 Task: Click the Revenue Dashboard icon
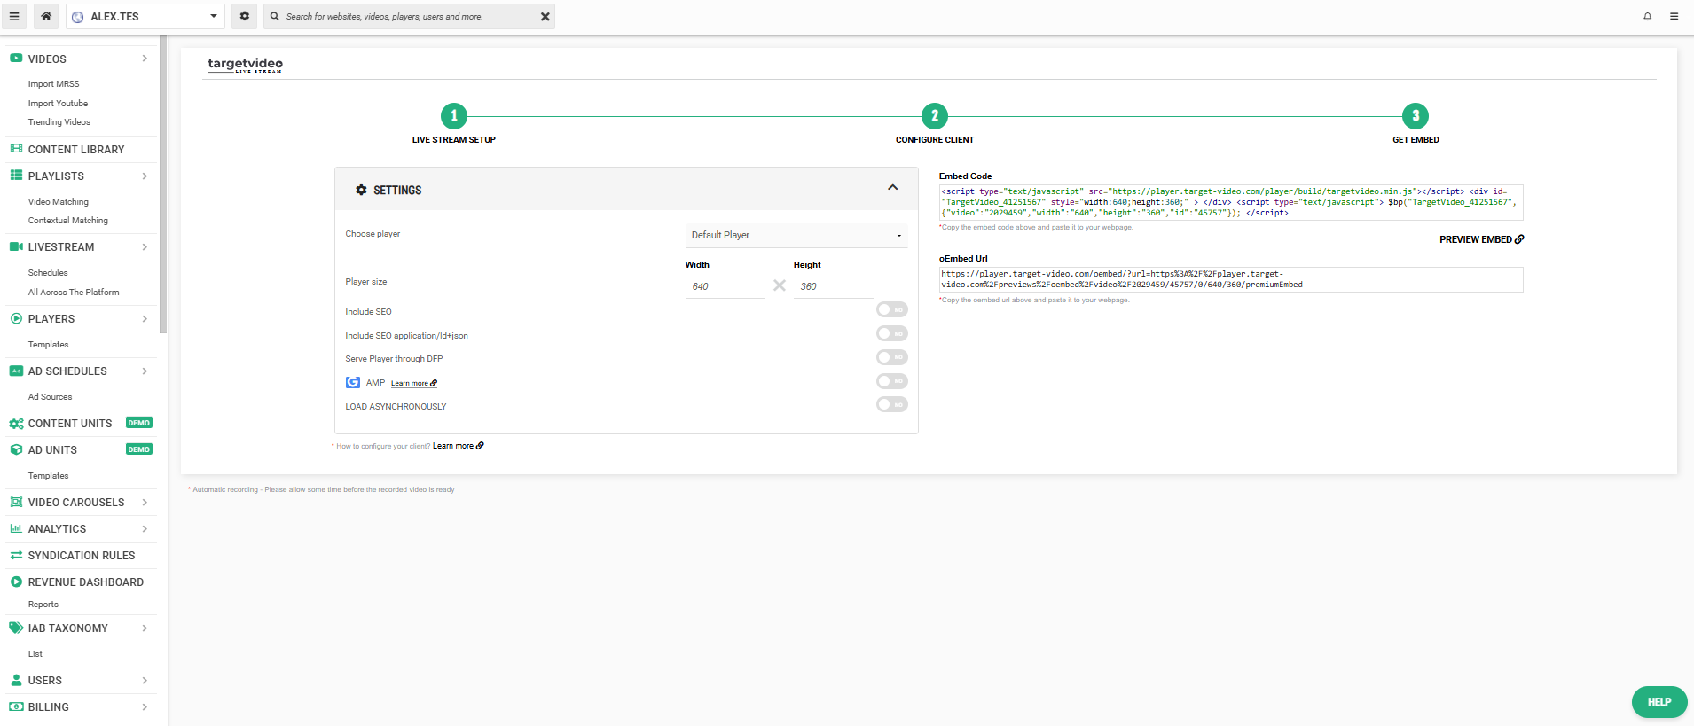tap(16, 582)
